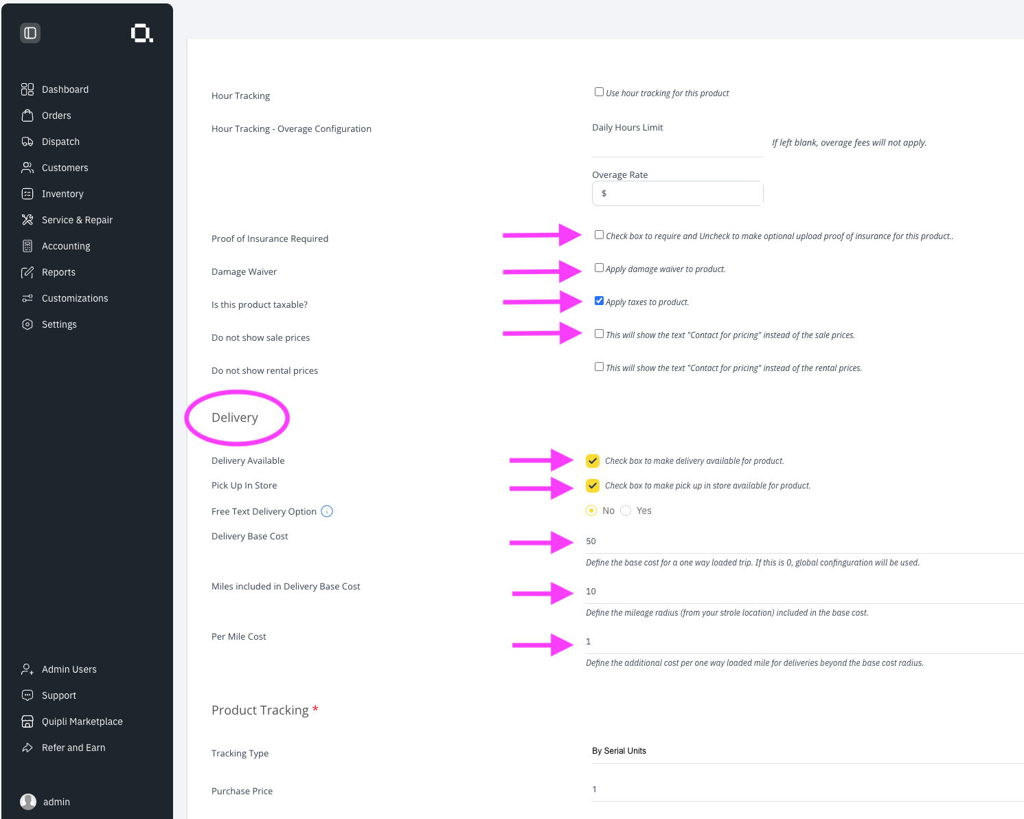Click the Accounting calculator icon
Screen dimensions: 1024x819
coord(27,246)
